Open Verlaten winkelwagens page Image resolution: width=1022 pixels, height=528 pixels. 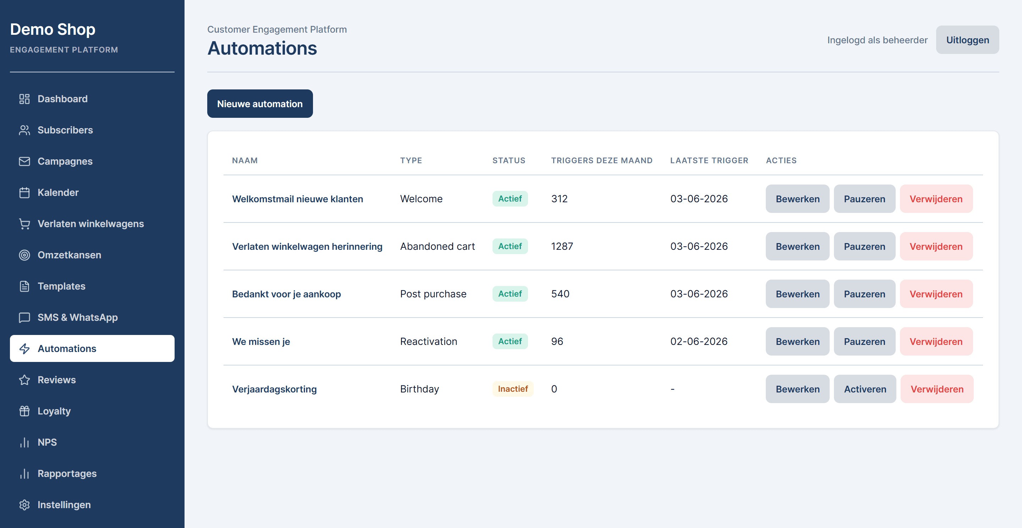pos(92,224)
